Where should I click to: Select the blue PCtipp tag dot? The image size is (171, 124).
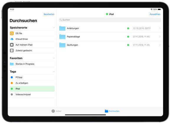pyautogui.click(x=12, y=77)
